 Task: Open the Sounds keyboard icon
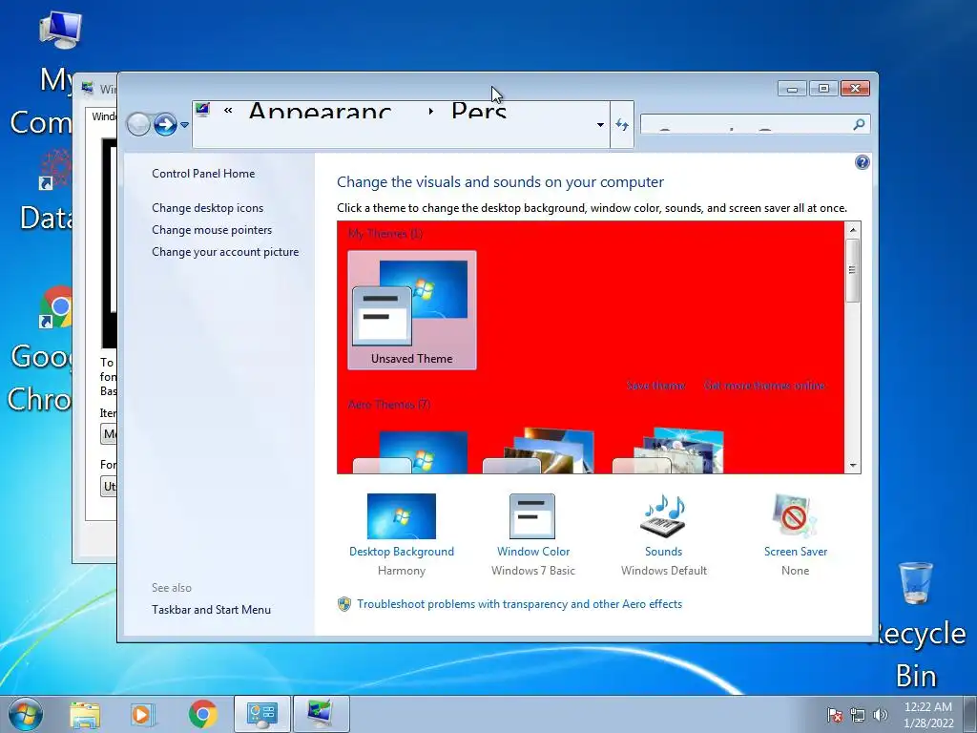pyautogui.click(x=663, y=516)
